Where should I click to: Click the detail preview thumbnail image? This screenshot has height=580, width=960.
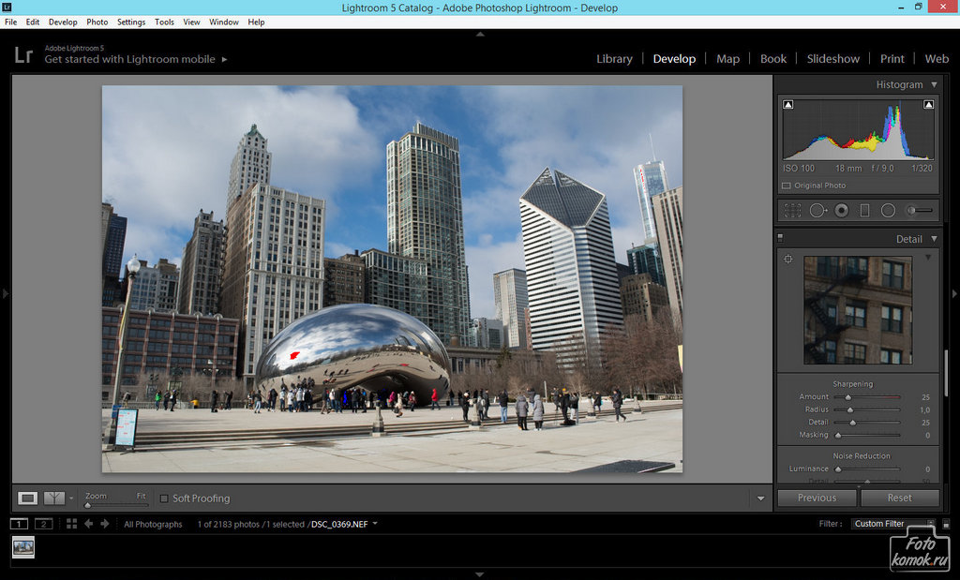pos(858,310)
